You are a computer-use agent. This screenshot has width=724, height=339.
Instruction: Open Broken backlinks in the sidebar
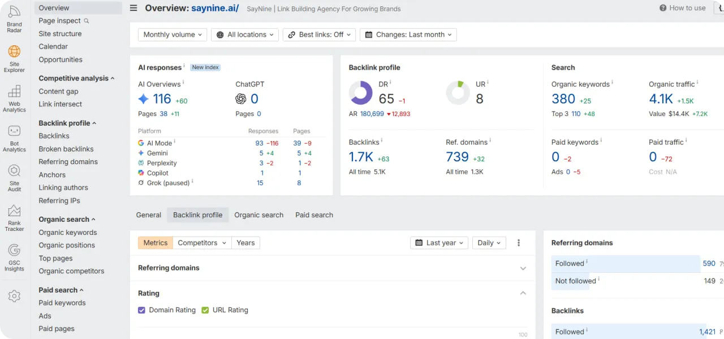66,149
